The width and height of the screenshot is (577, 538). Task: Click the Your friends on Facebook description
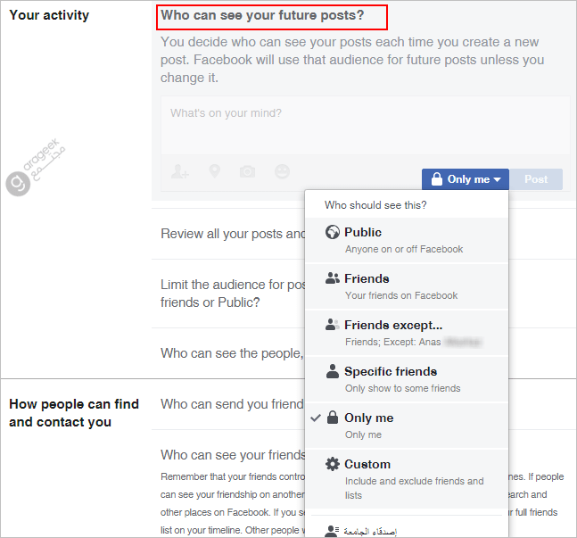tap(401, 295)
